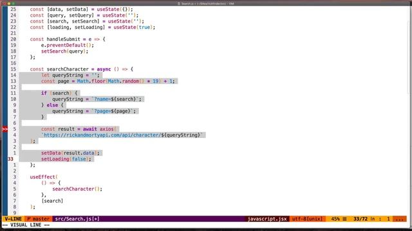Click 'setQuery' in the query state line
Viewport: 412px width, 231px height.
coord(80,15)
